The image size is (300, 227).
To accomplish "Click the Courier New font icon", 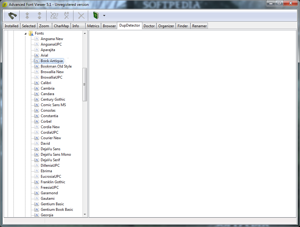I will pyautogui.click(x=37, y=138).
